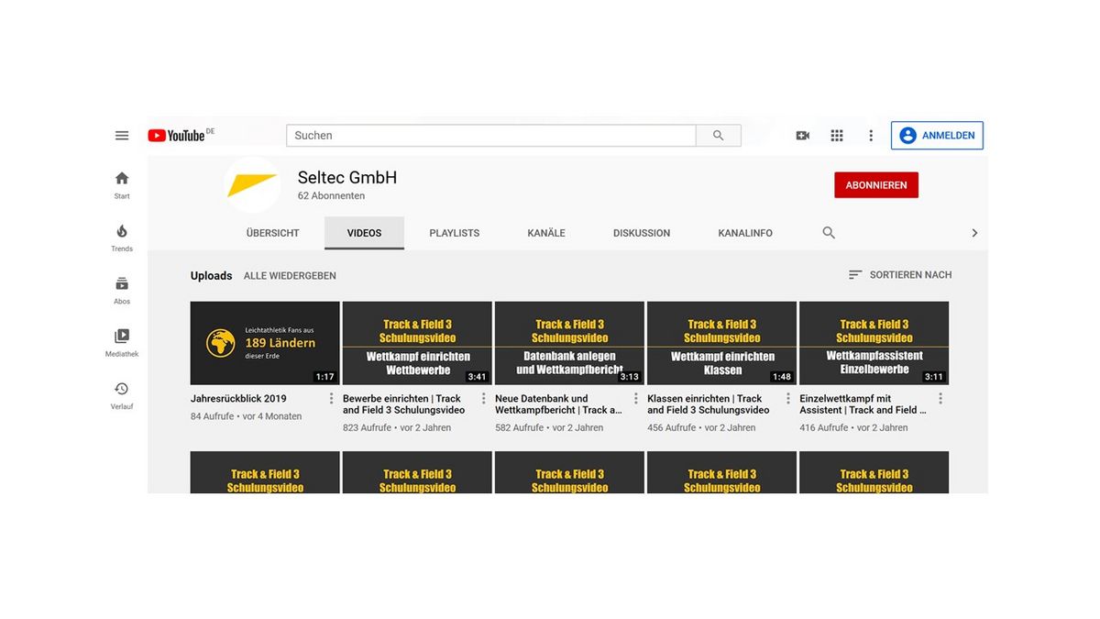Open options menu for Einzelwettkampf mit Assistent
The width and height of the screenshot is (1100, 619).
pos(940,399)
